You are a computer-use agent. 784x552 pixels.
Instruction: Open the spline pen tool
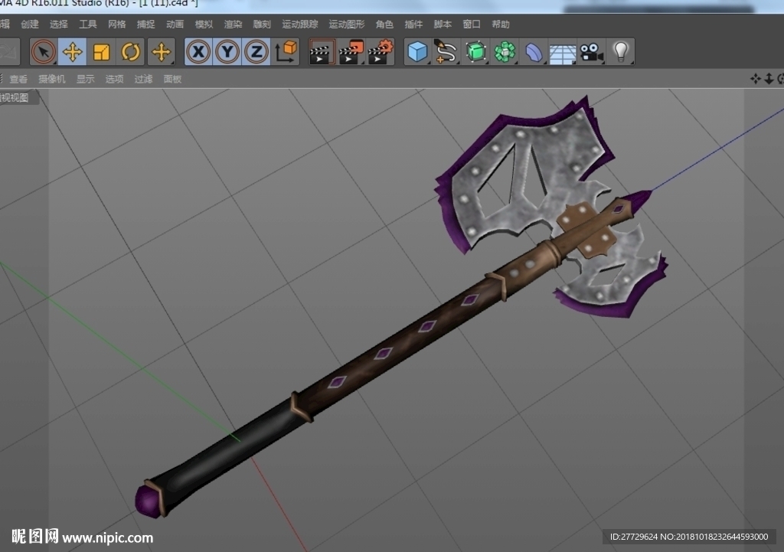click(446, 52)
